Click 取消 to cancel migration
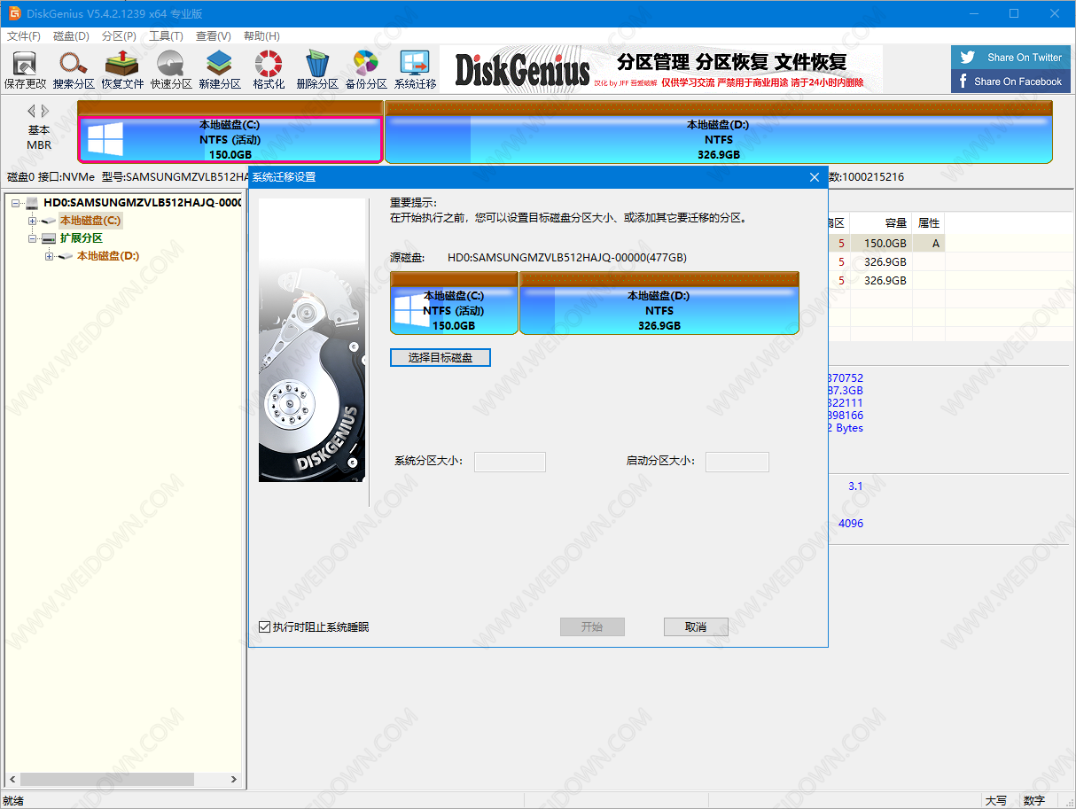The width and height of the screenshot is (1076, 809). pos(696,627)
